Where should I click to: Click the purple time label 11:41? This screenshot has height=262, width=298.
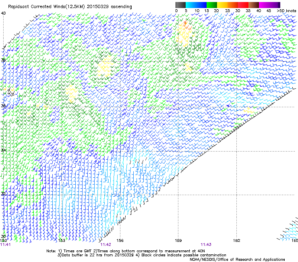pyautogui.click(x=6, y=245)
